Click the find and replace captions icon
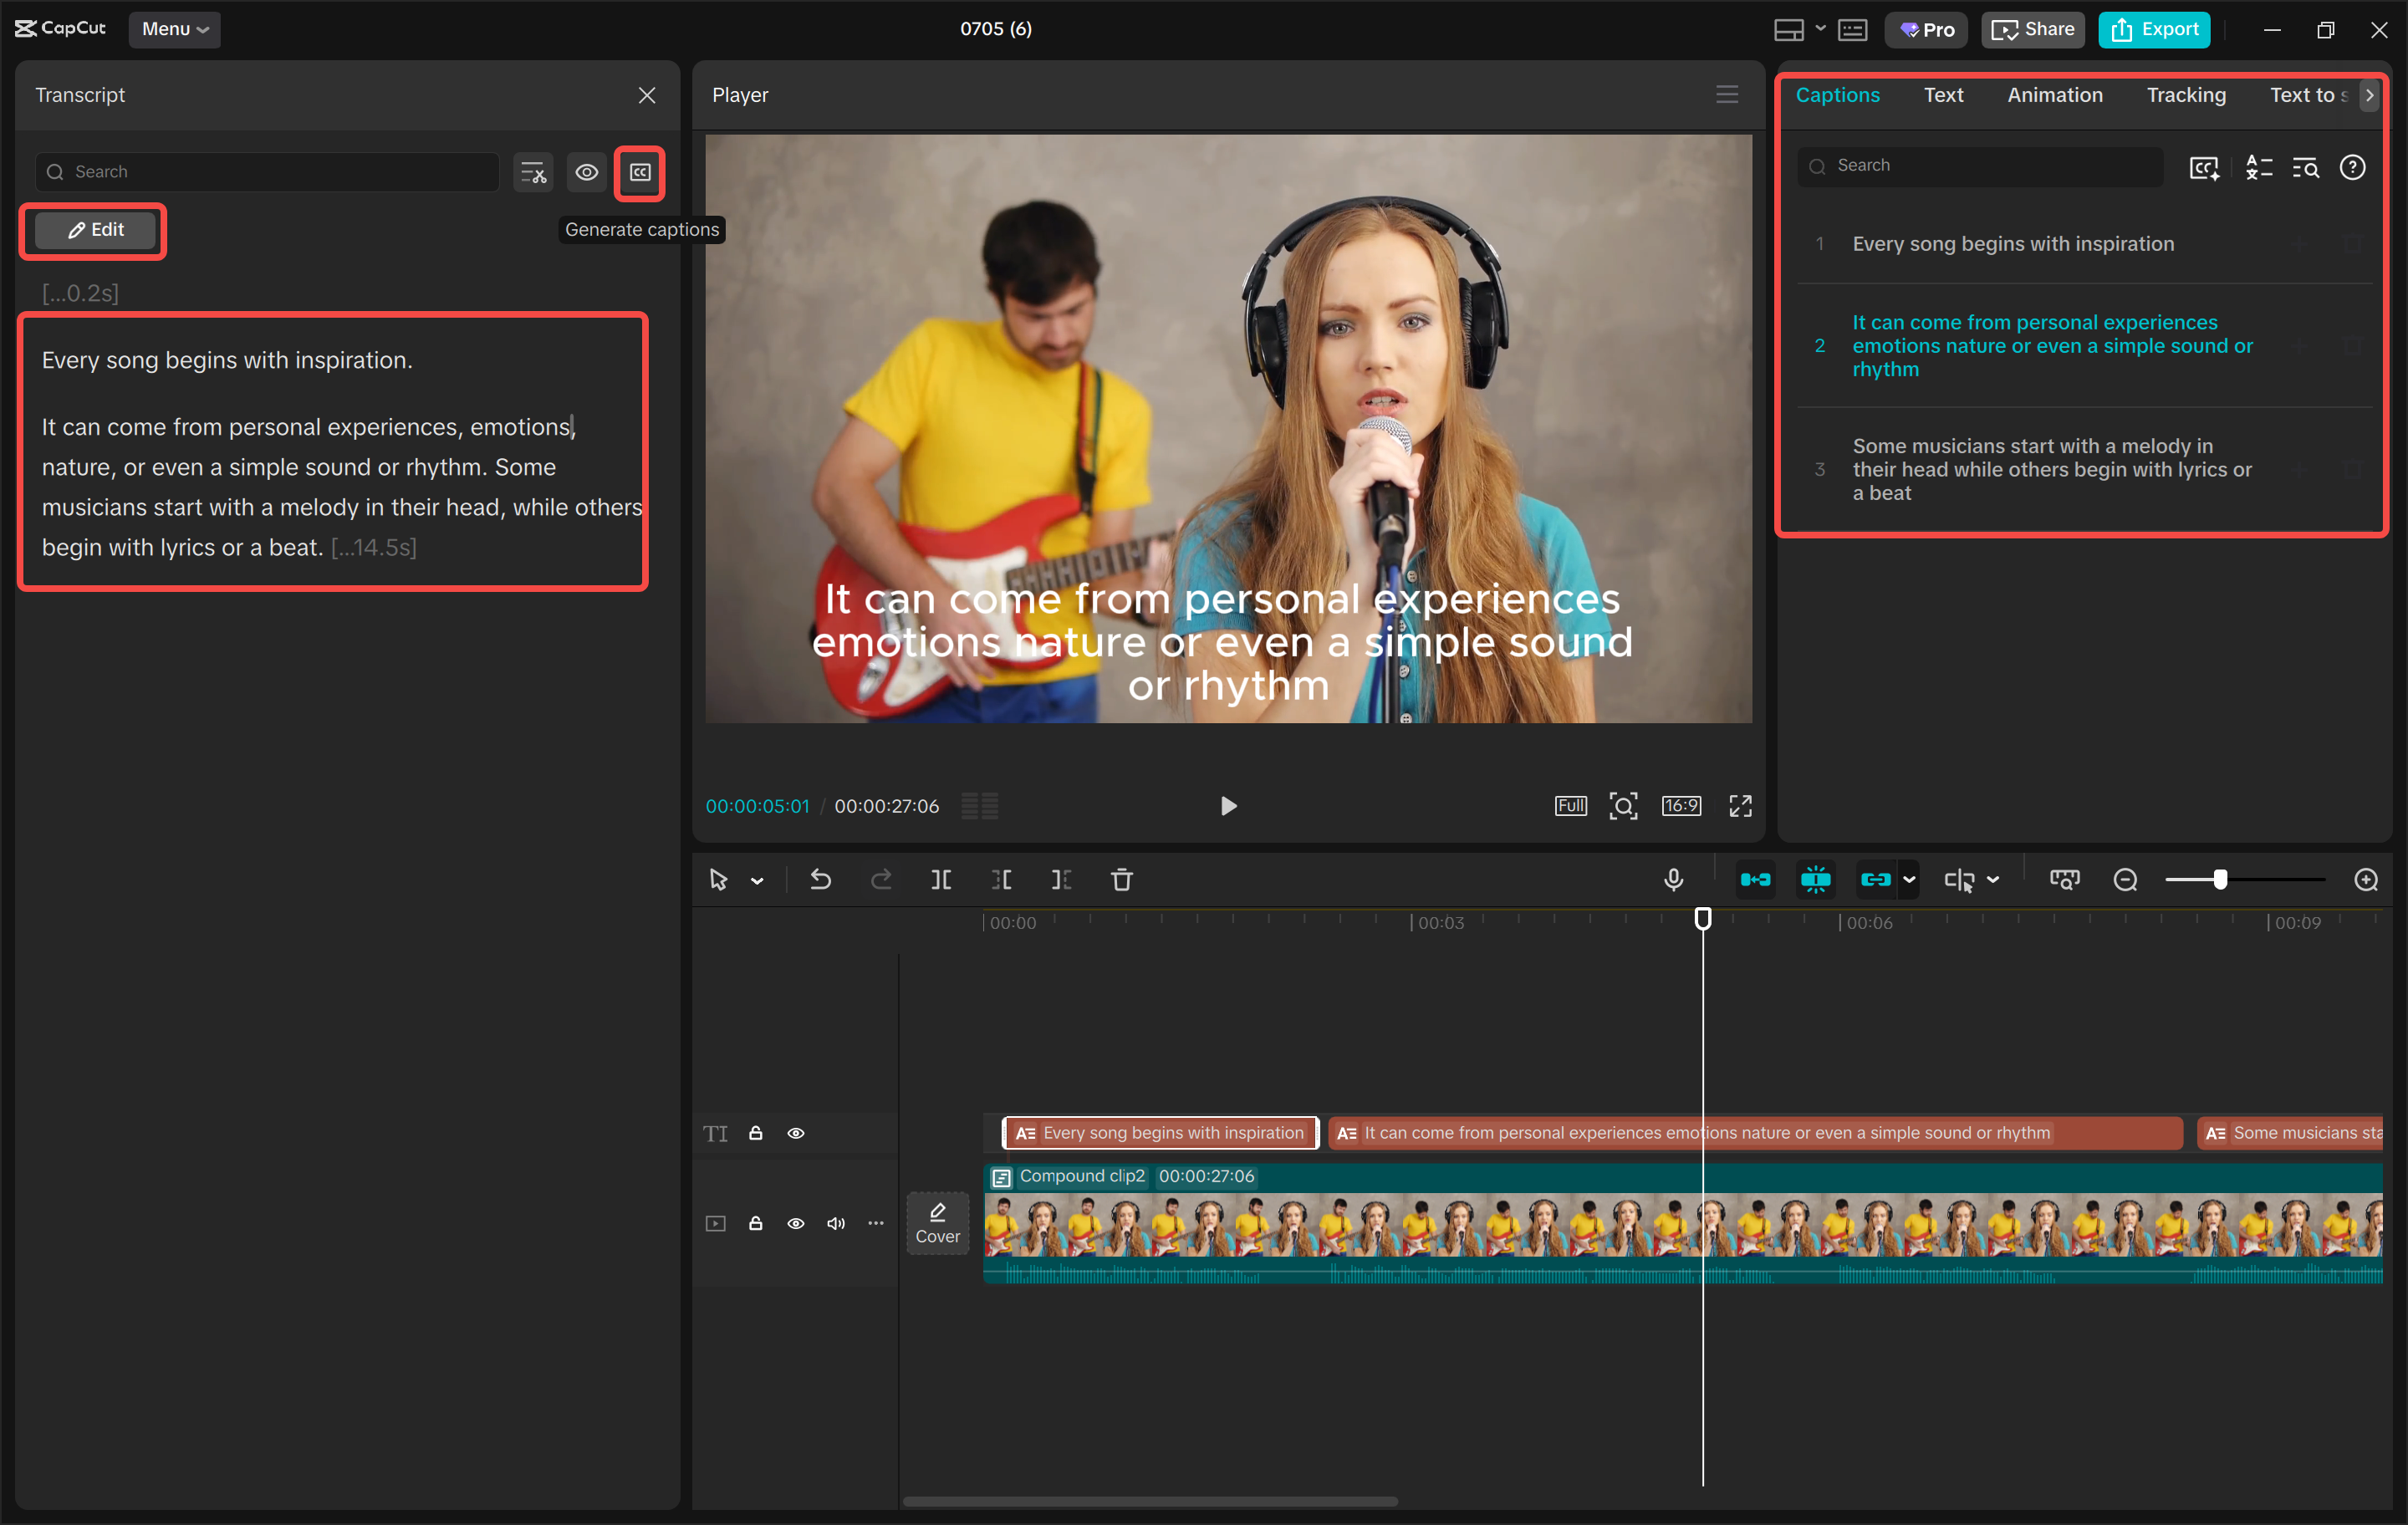This screenshot has height=1525, width=2408. pos(2305,168)
